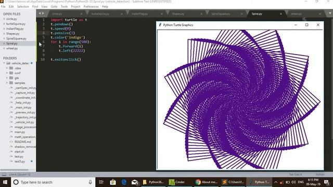
Task: Open the Goto menu
Action: coord(54,7)
